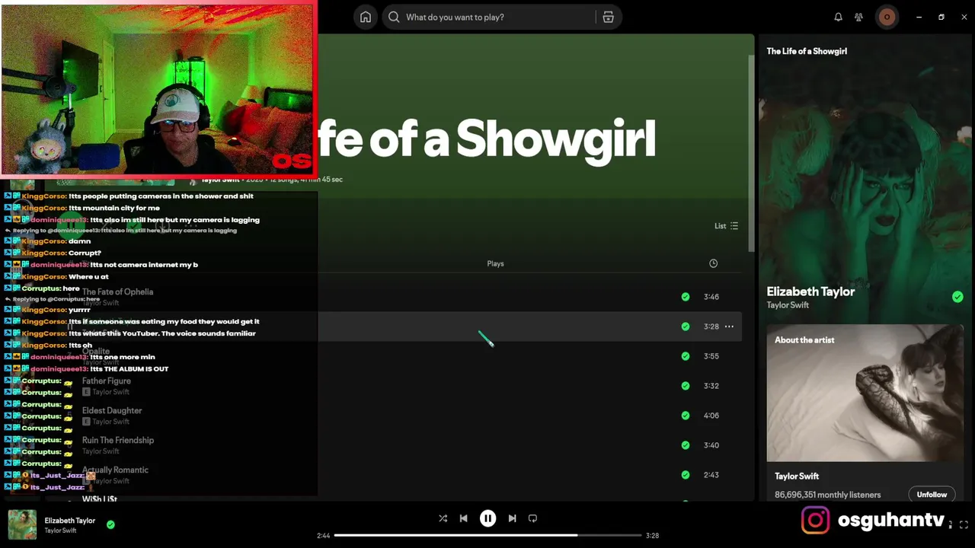
Task: Select the Eldest Daughter track
Action: pos(112,411)
